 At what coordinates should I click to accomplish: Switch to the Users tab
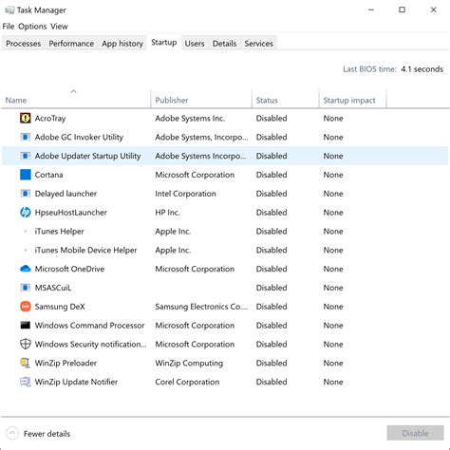tap(195, 44)
